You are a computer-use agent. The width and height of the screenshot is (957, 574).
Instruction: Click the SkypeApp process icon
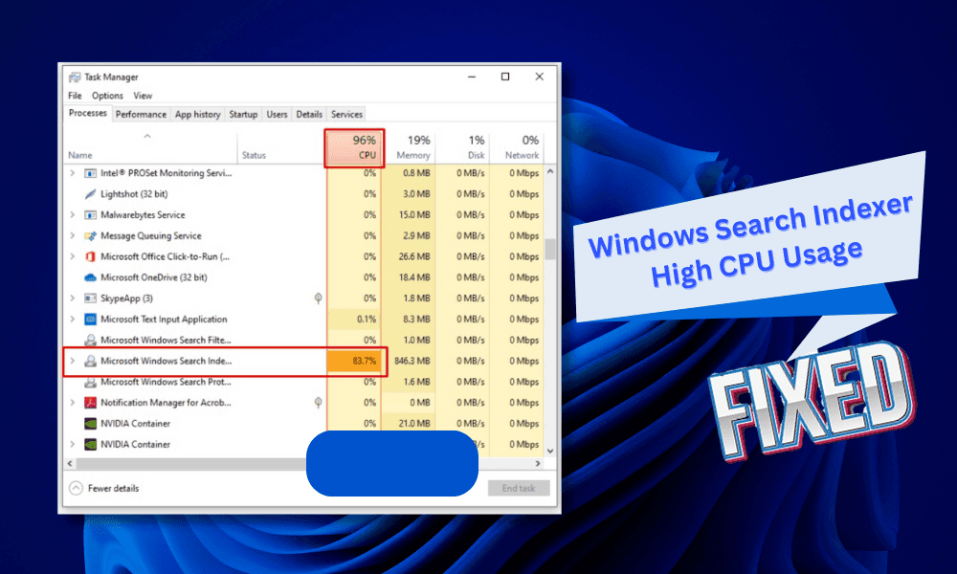[x=90, y=298]
